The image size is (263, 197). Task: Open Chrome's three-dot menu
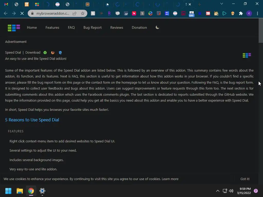[257, 13]
